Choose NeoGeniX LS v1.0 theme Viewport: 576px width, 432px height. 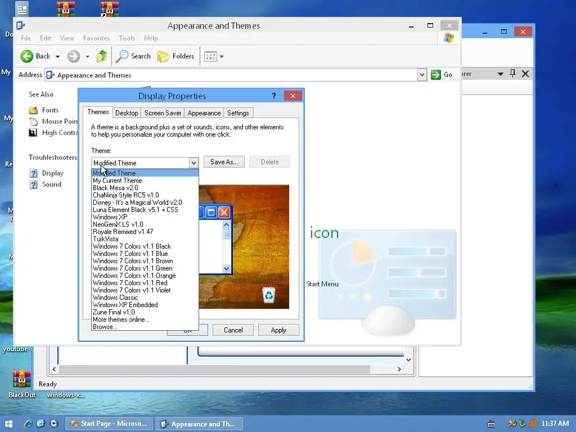tap(145, 224)
